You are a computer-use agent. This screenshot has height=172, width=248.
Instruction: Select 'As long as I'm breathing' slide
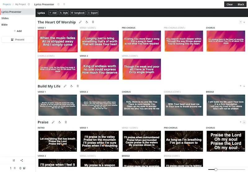pyautogui.click(x=184, y=141)
